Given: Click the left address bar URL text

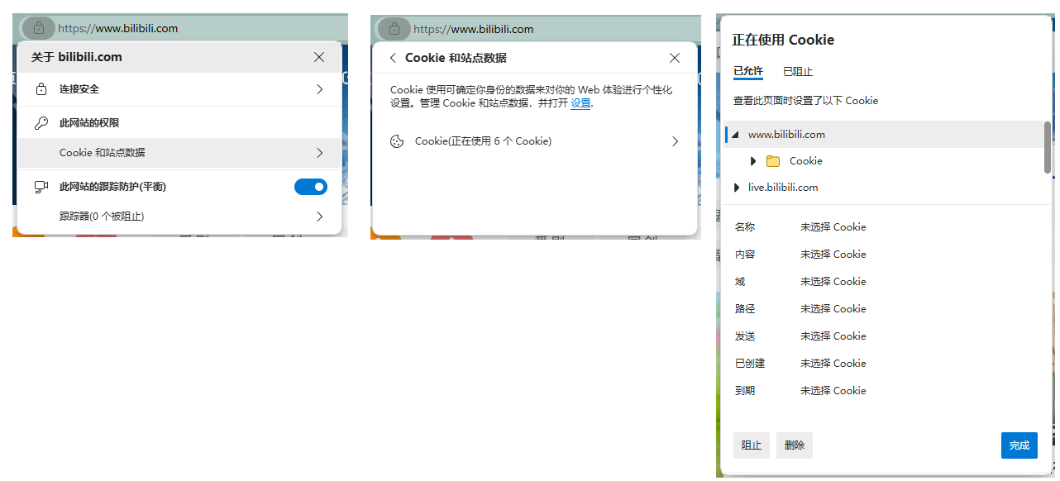Looking at the screenshot, I should (117, 28).
